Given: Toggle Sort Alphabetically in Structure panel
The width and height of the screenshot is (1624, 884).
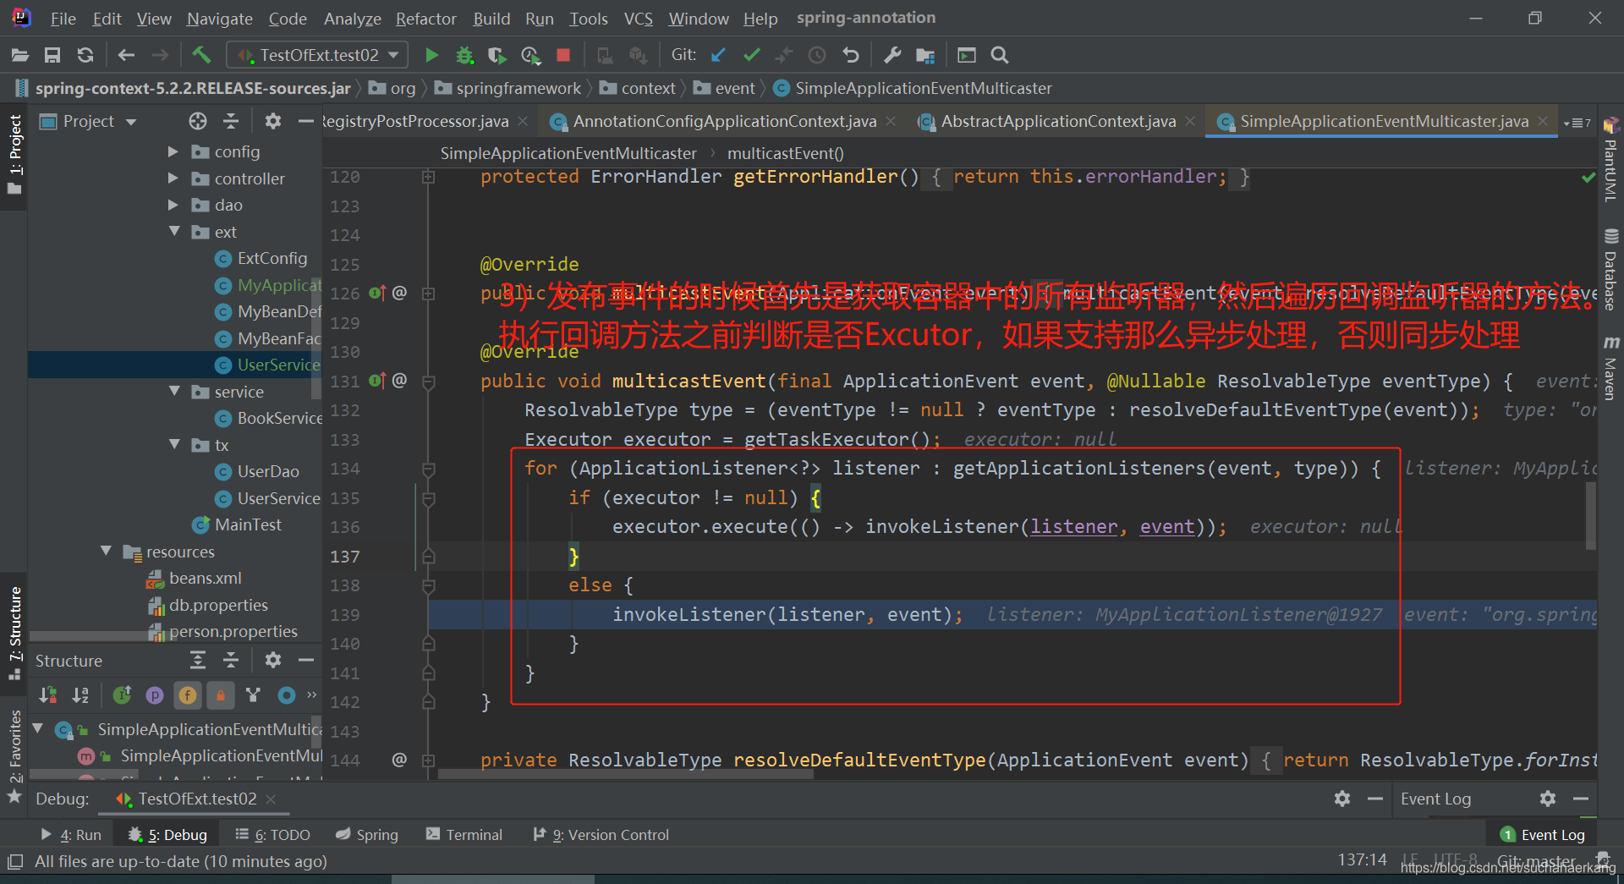Looking at the screenshot, I should [x=80, y=695].
